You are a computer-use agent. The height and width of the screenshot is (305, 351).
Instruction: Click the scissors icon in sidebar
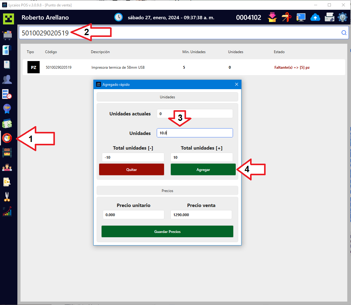tap(7, 197)
